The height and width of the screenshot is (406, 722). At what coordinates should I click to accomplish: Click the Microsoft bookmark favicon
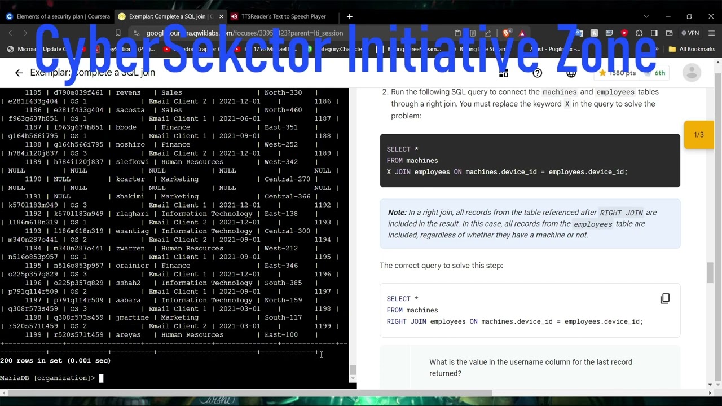tap(10, 49)
